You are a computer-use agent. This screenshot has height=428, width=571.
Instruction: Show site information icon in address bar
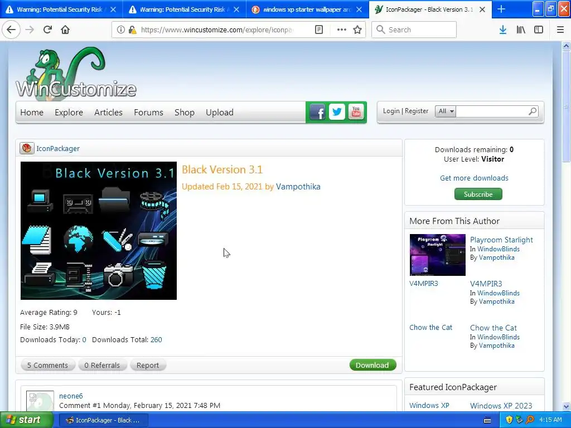point(120,30)
